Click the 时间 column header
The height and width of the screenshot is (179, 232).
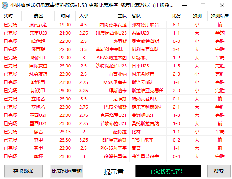point(65,16)
